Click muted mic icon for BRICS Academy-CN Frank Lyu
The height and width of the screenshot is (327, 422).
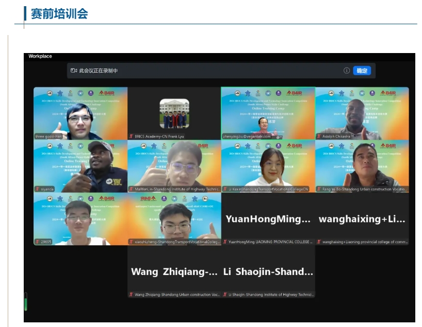click(x=131, y=136)
